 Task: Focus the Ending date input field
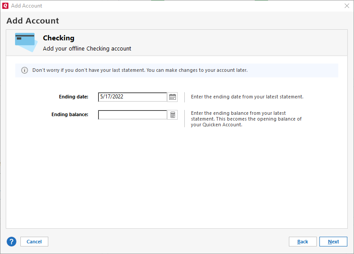pyautogui.click(x=132, y=97)
